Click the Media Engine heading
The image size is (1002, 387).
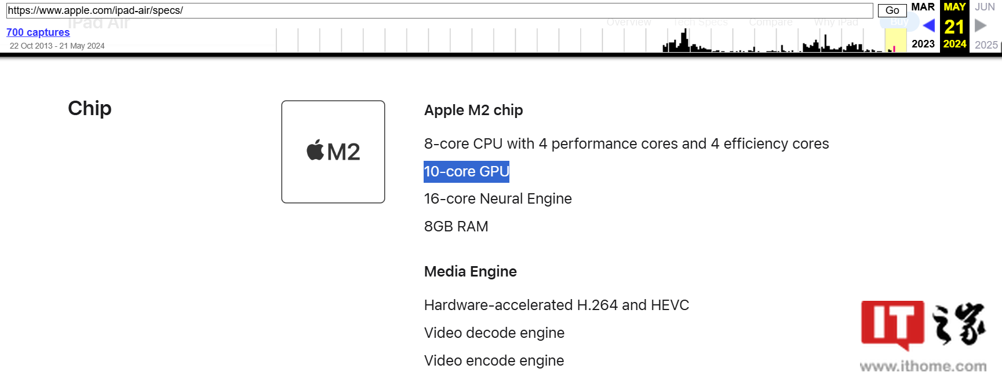tap(470, 271)
